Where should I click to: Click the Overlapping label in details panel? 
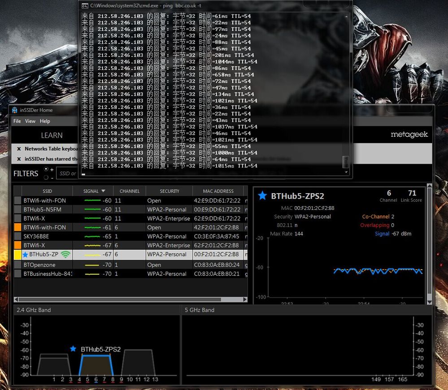coord(374,225)
